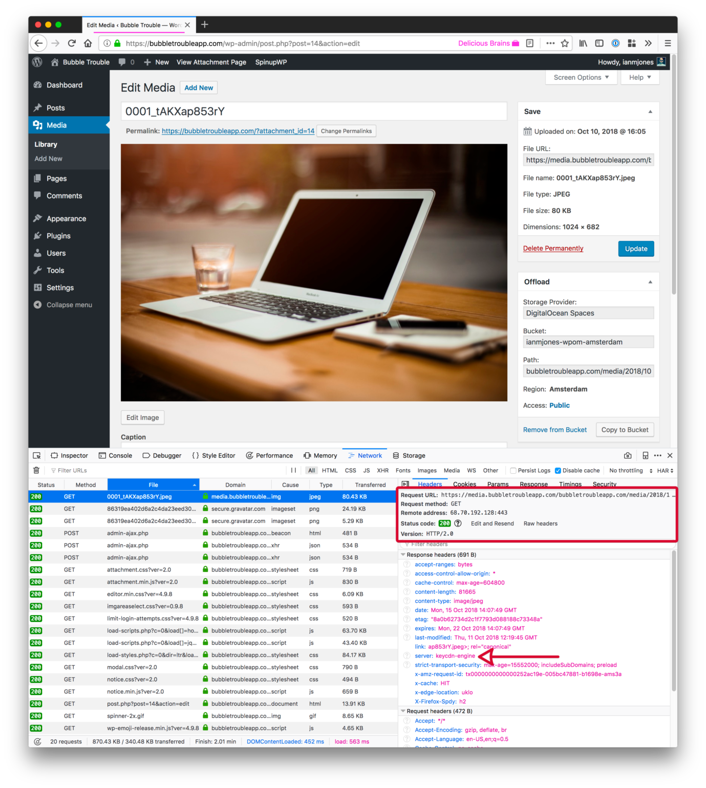The image size is (706, 788).
Task: Open reader view icon in address bar
Action: (530, 43)
